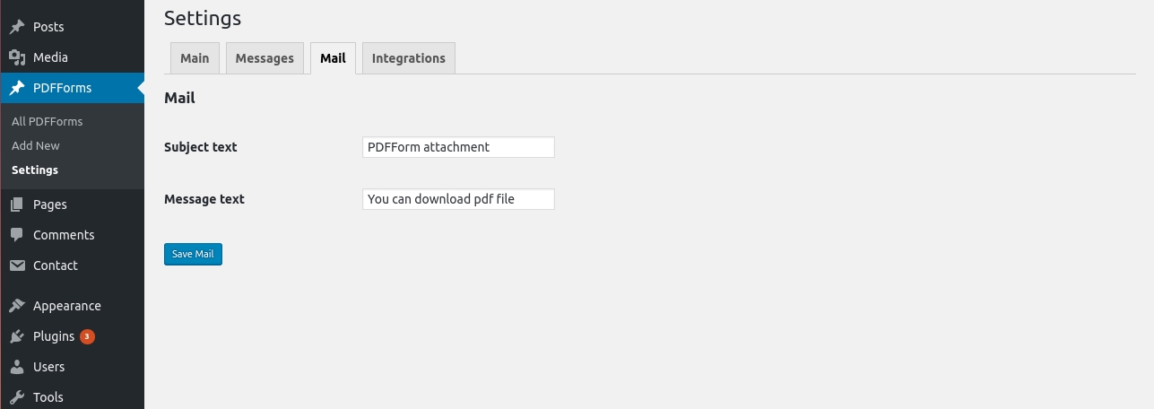Viewport: 1154px width, 409px height.
Task: Select the Integrations tab
Action: point(409,58)
